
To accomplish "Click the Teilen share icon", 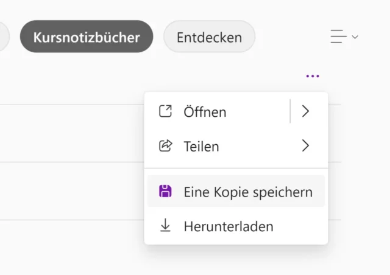I will 165,146.
